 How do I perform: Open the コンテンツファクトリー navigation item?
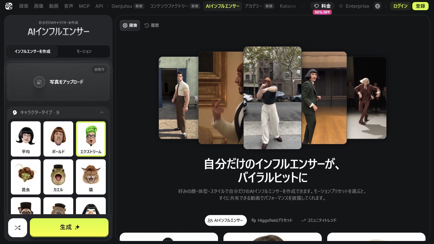click(x=175, y=6)
